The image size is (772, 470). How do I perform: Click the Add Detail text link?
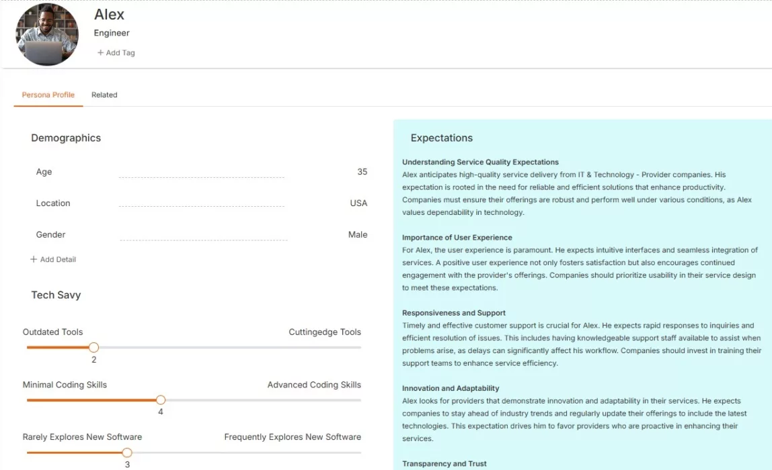point(58,259)
